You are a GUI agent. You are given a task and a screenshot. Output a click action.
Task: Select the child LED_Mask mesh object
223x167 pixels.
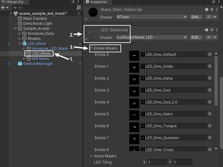[x=41, y=54]
